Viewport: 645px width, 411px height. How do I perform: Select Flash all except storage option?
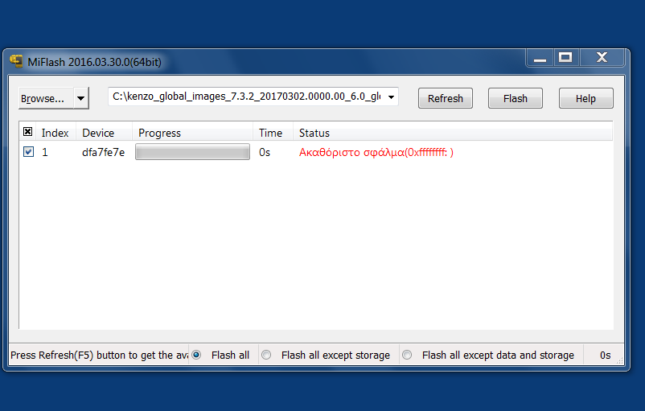[x=266, y=355]
